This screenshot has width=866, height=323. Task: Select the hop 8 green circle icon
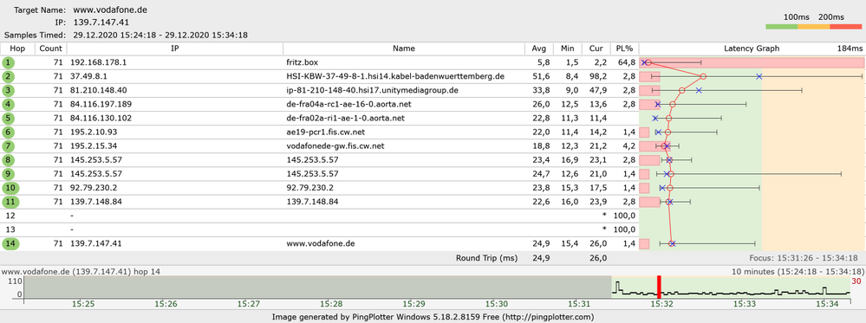(x=9, y=159)
